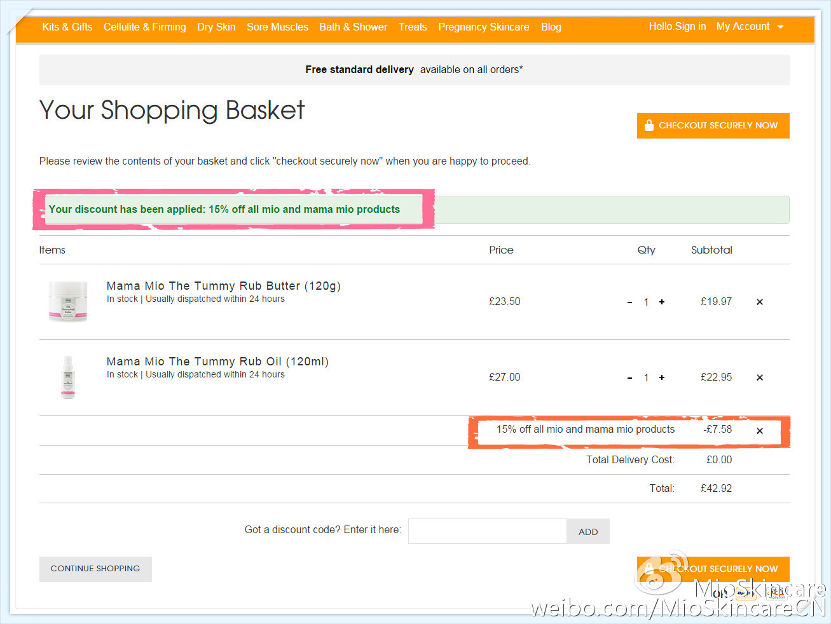
Task: Expand the My Account dropdown
Action: tap(750, 26)
